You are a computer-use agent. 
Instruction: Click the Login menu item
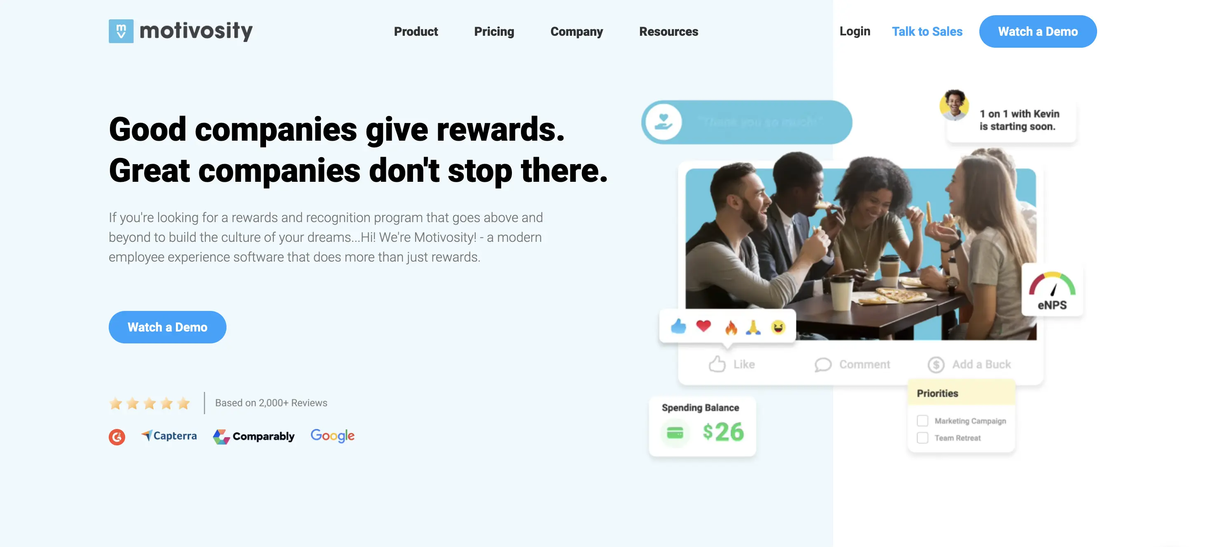click(x=855, y=31)
